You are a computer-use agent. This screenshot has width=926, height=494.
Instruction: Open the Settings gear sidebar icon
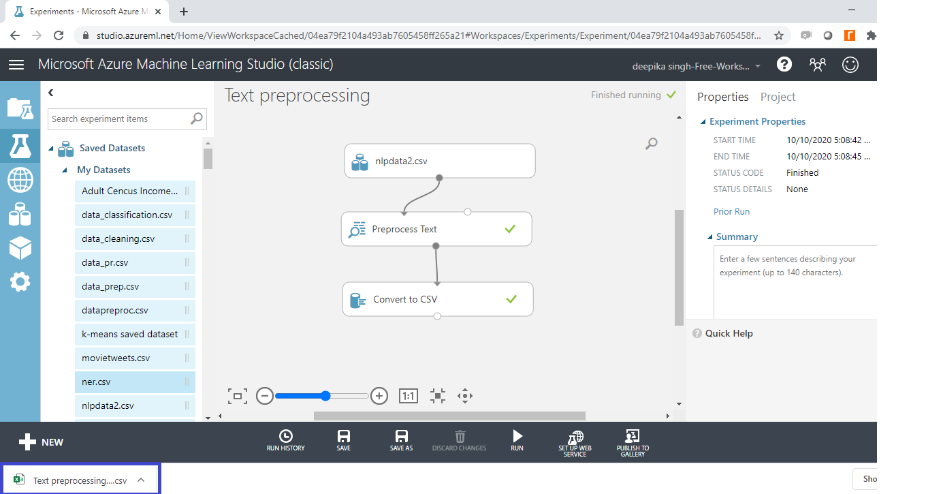(x=20, y=281)
